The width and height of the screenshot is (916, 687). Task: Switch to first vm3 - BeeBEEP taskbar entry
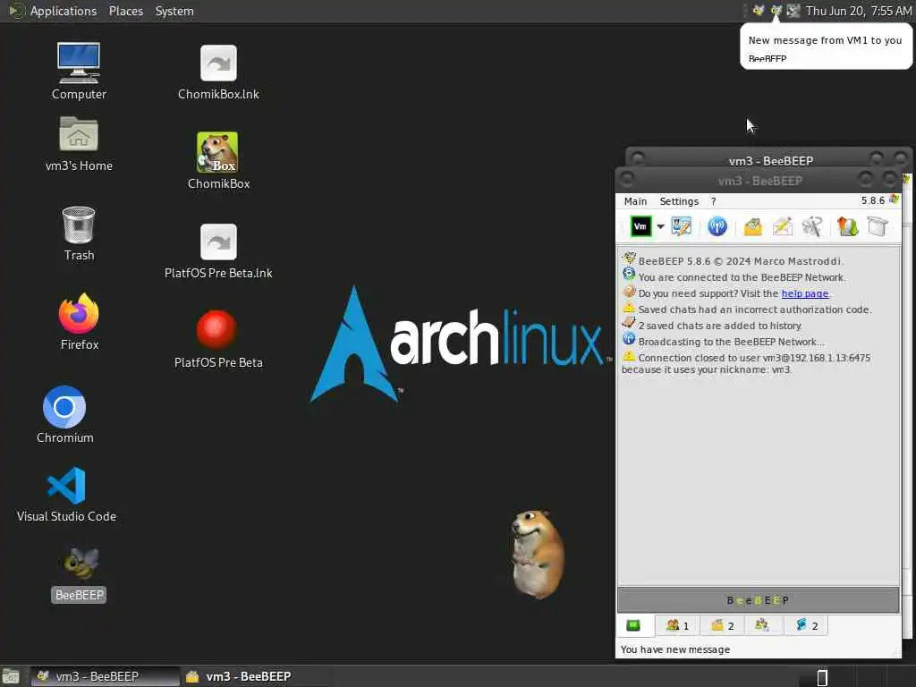point(105,676)
